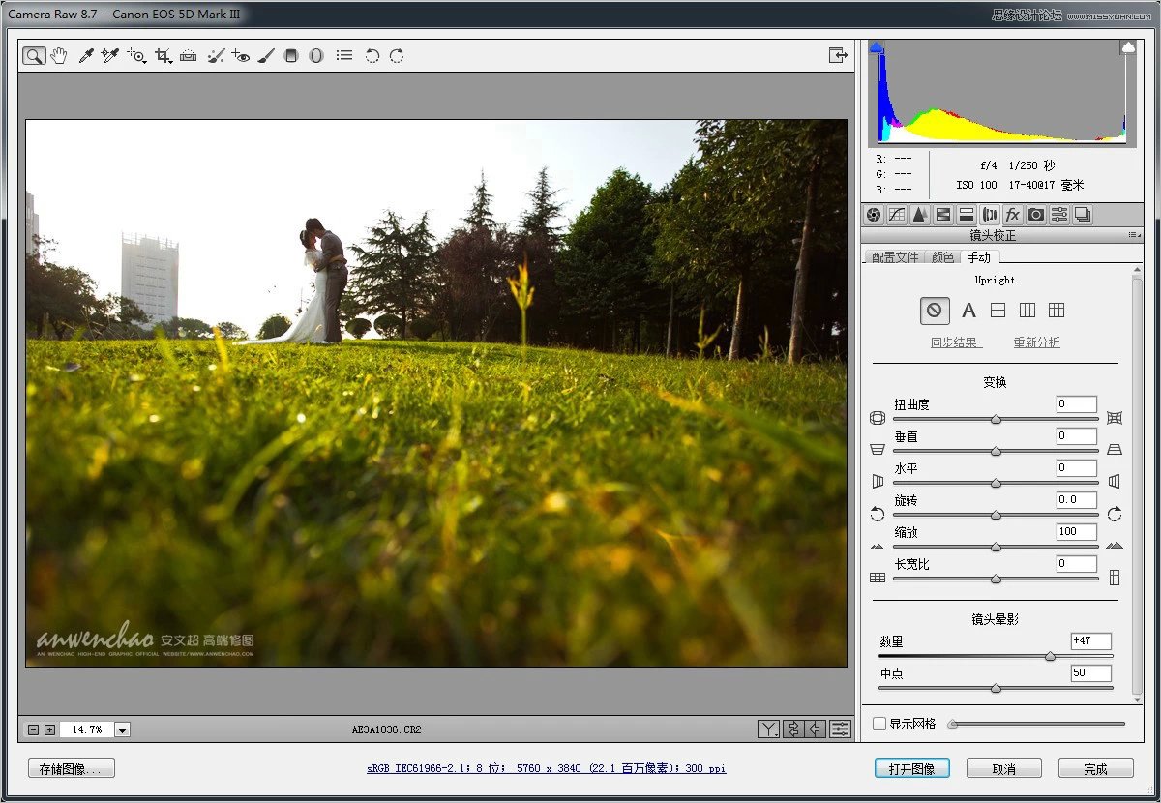Open workflow options link with sRGB info
Screen dimensions: 1161x803
[546, 769]
